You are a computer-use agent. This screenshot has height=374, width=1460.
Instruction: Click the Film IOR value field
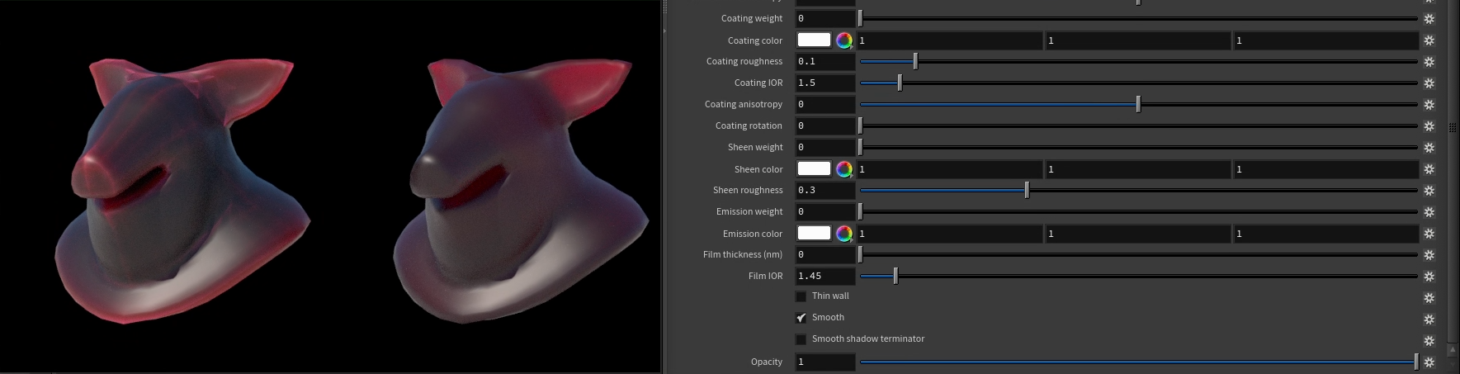coord(825,276)
